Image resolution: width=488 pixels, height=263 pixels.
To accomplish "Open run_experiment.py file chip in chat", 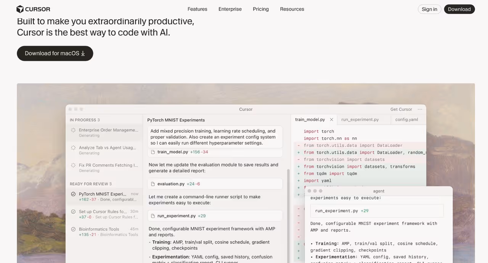I will (215, 216).
